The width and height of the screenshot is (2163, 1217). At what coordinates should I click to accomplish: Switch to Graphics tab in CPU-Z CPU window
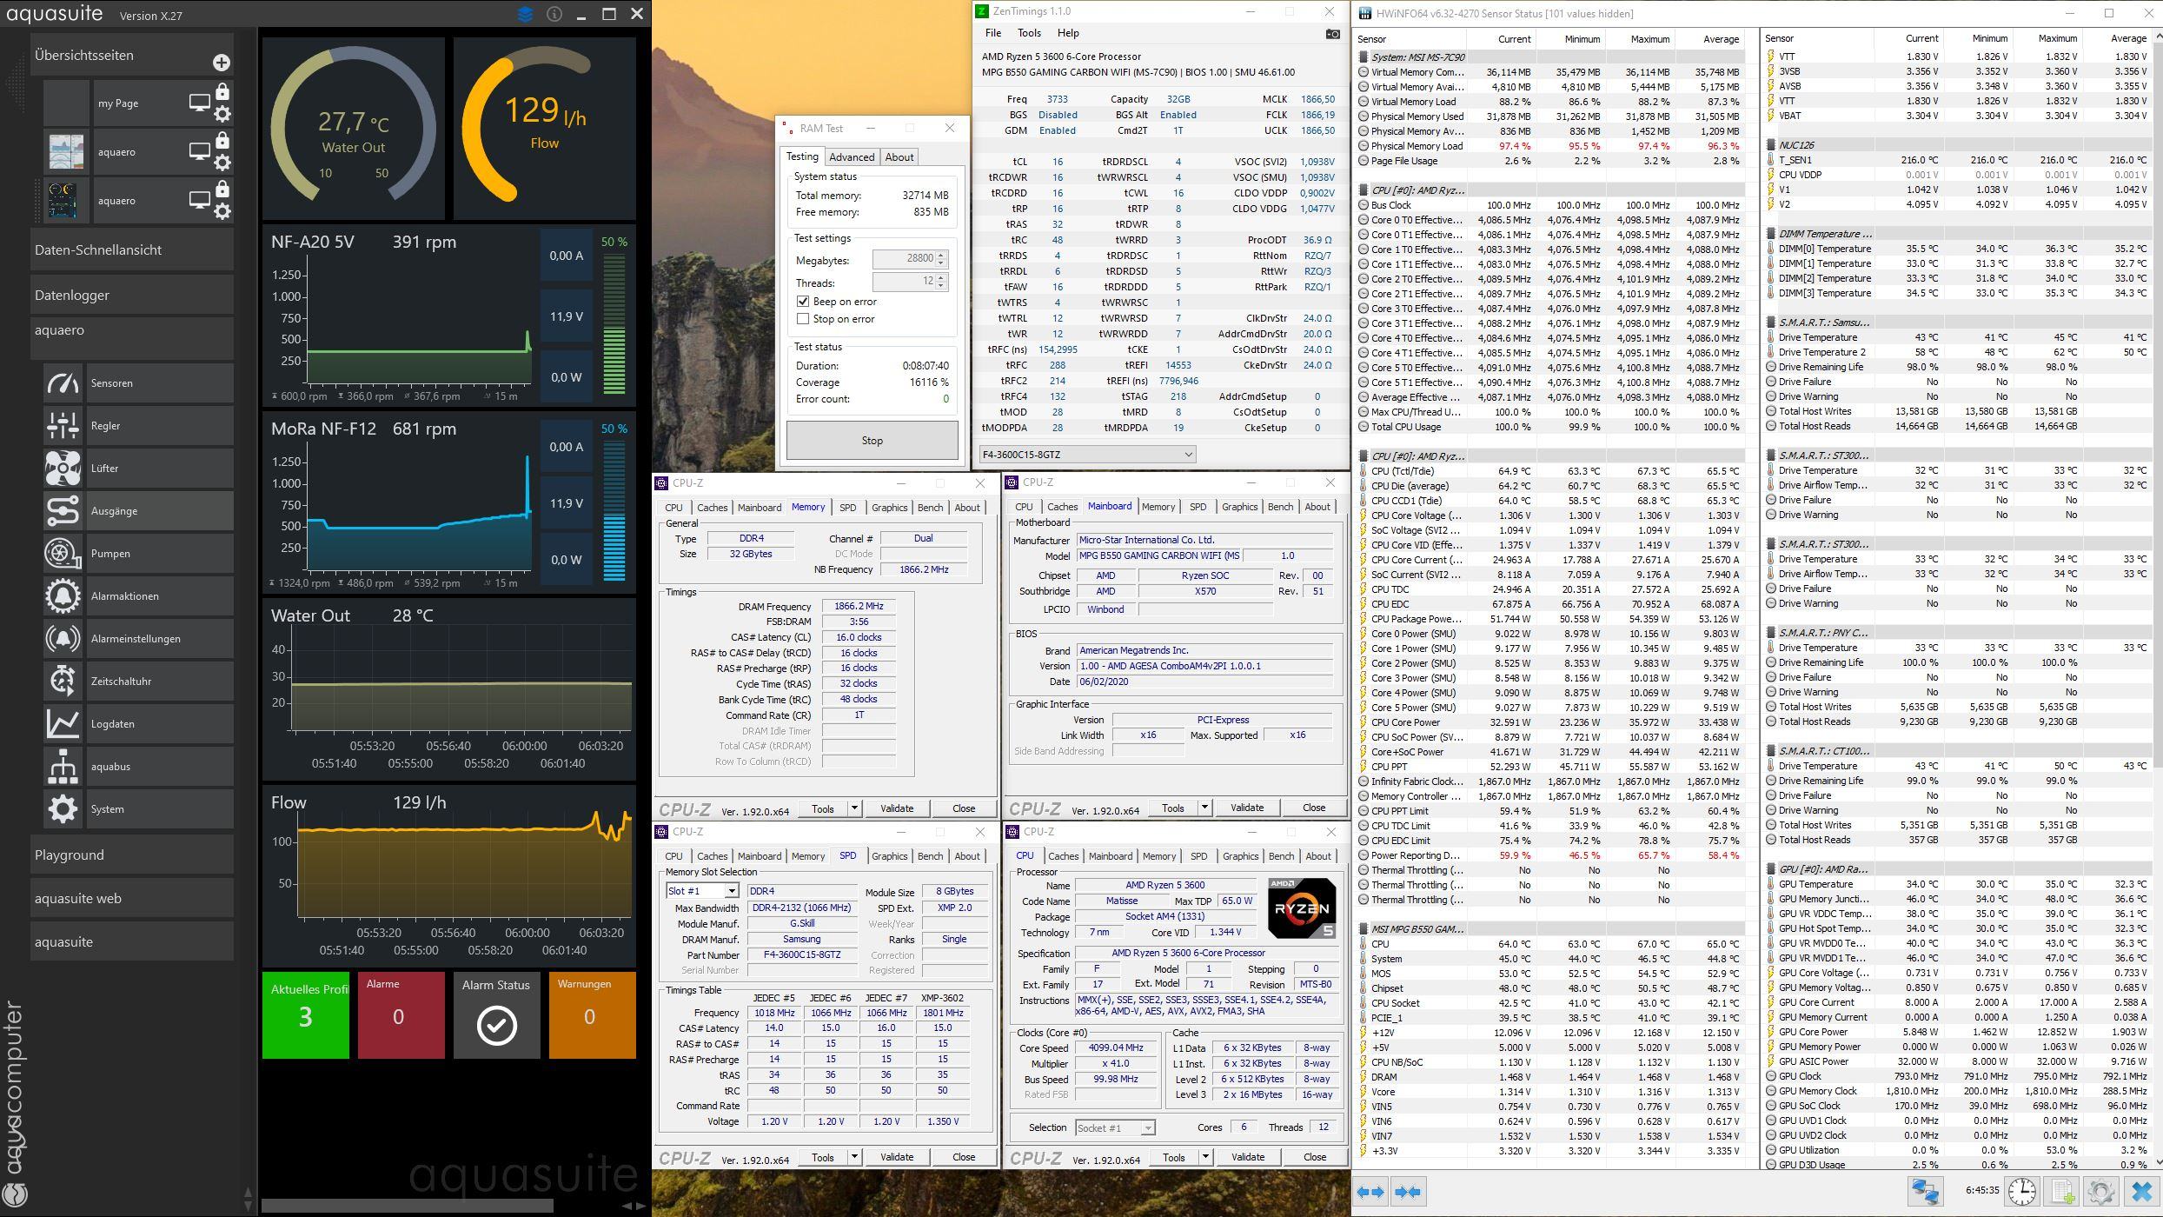(1240, 856)
